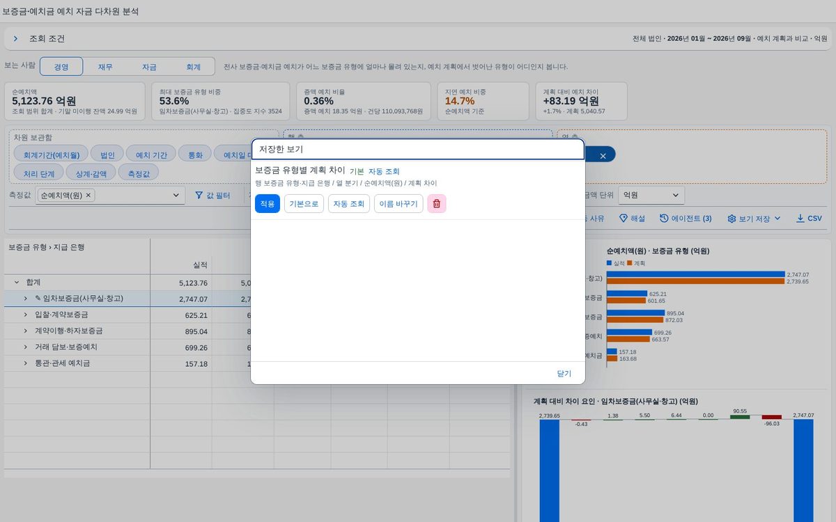Click the 기본 tag on saved view
The height and width of the screenshot is (522, 836).
(x=357, y=171)
